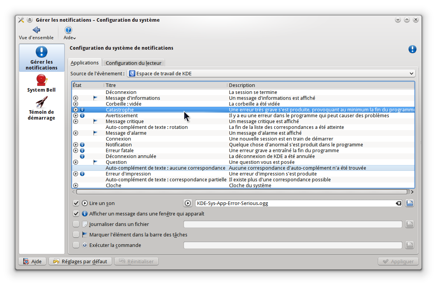The width and height of the screenshot is (437, 285).
Task: Enable Journaliser dans un fichier checkbox
Action: point(76,224)
